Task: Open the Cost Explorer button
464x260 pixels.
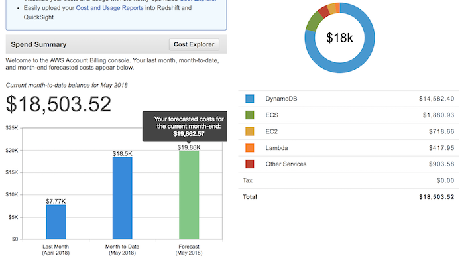Action: (x=194, y=44)
